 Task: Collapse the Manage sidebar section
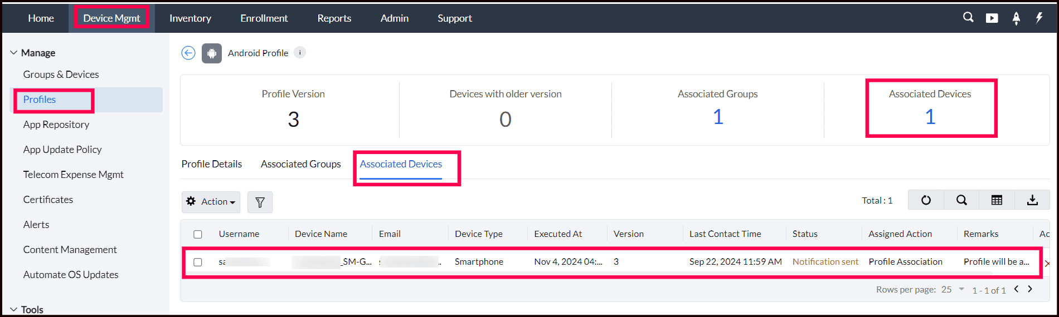coord(14,53)
